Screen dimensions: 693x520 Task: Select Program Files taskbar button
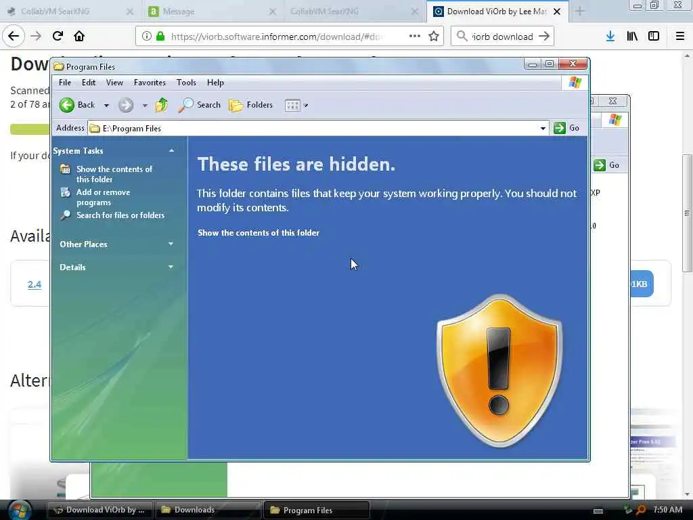(x=317, y=510)
